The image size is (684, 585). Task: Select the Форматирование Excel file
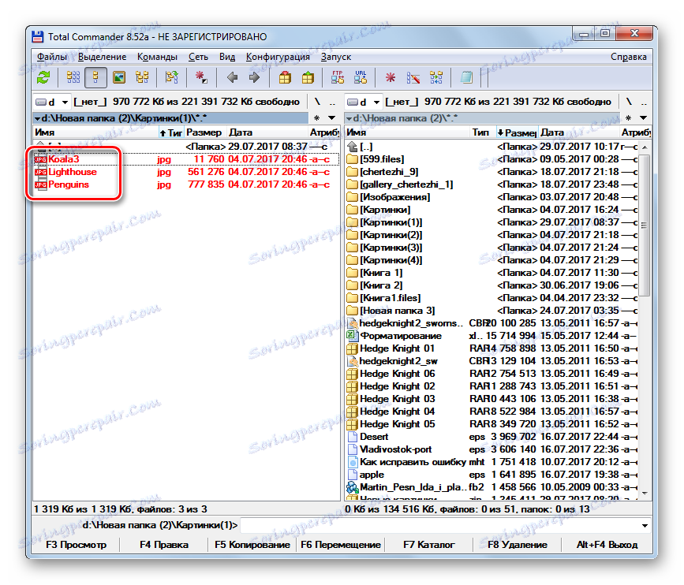492,336
